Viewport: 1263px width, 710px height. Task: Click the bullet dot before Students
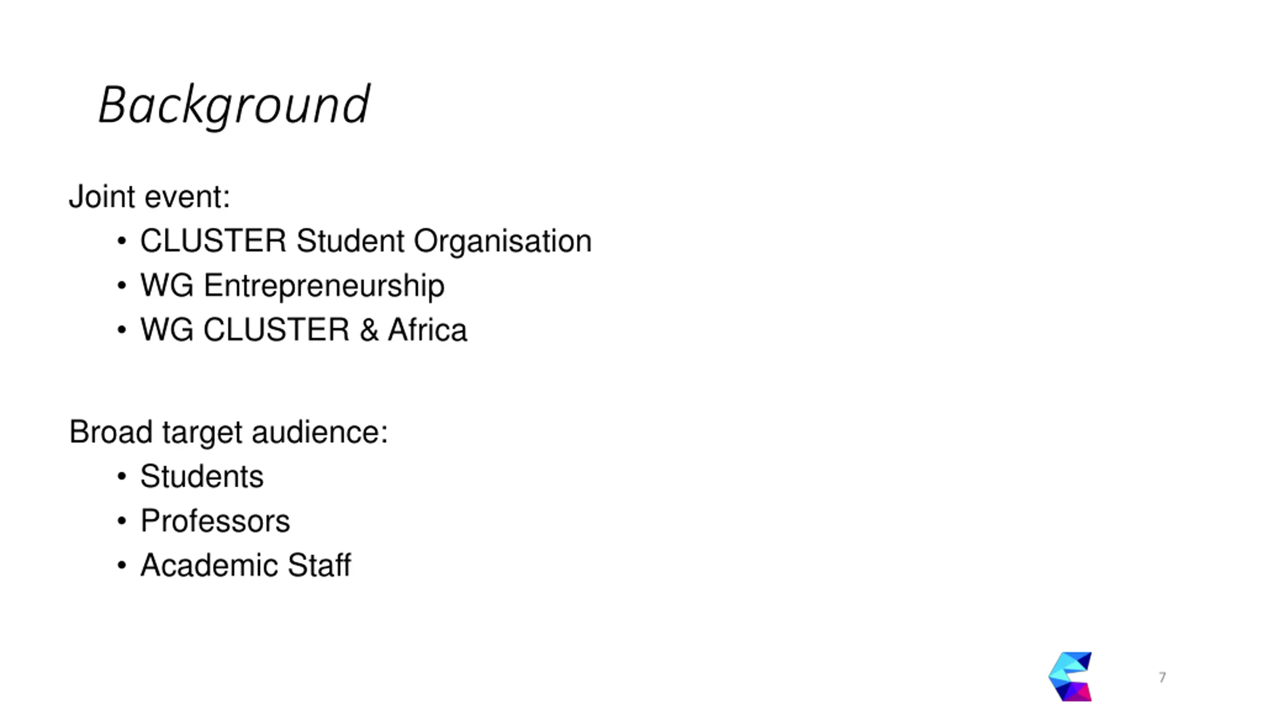(122, 477)
